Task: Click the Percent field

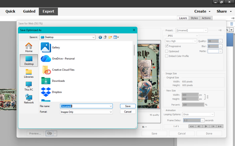Action: click(193, 105)
